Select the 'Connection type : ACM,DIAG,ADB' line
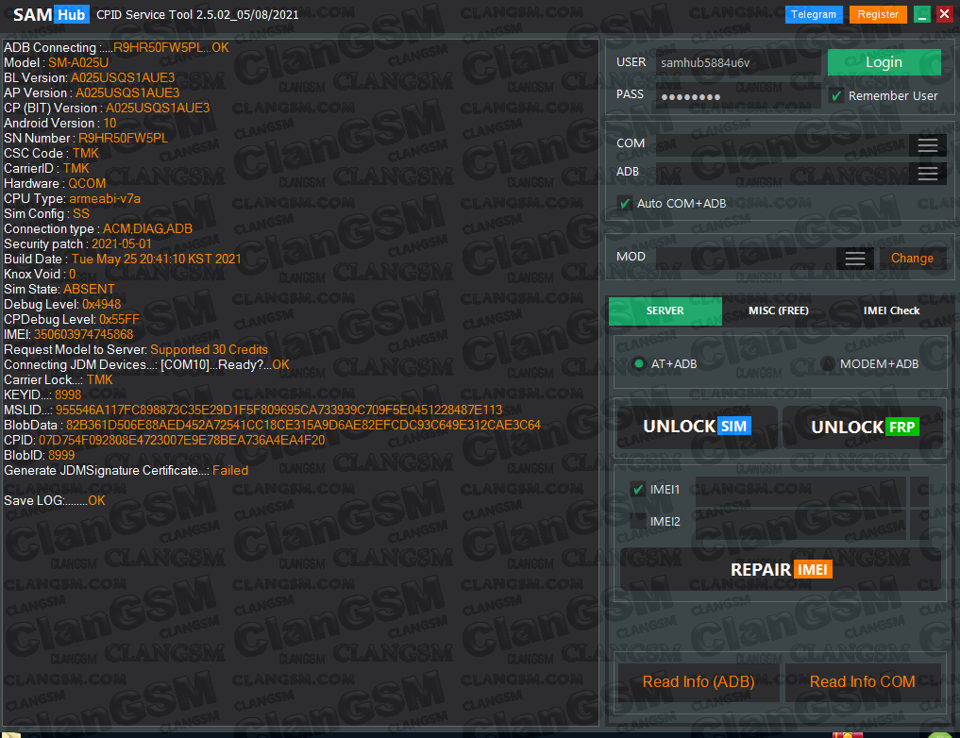 tap(98, 229)
